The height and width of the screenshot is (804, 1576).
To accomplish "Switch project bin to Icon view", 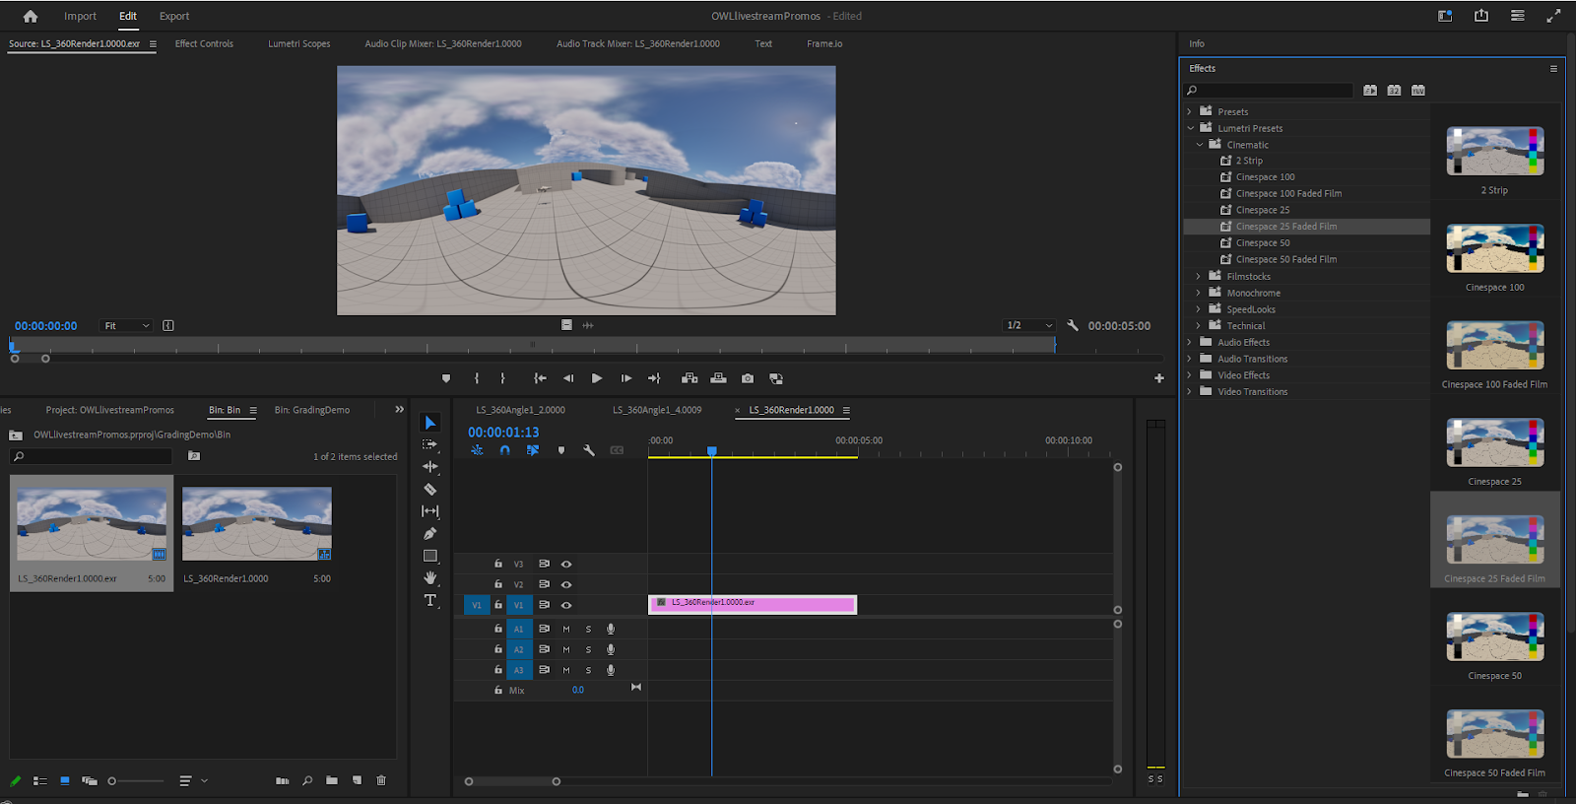I will coord(65,781).
